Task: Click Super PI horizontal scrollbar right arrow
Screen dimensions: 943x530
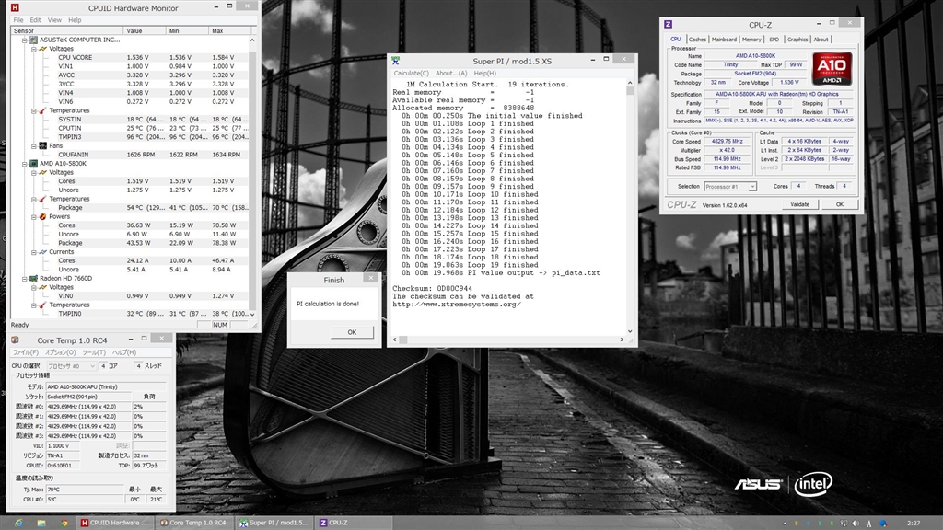Action: pos(622,340)
